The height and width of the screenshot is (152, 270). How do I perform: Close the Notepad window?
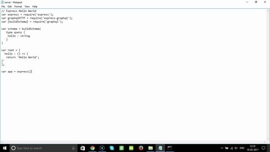[265, 2]
